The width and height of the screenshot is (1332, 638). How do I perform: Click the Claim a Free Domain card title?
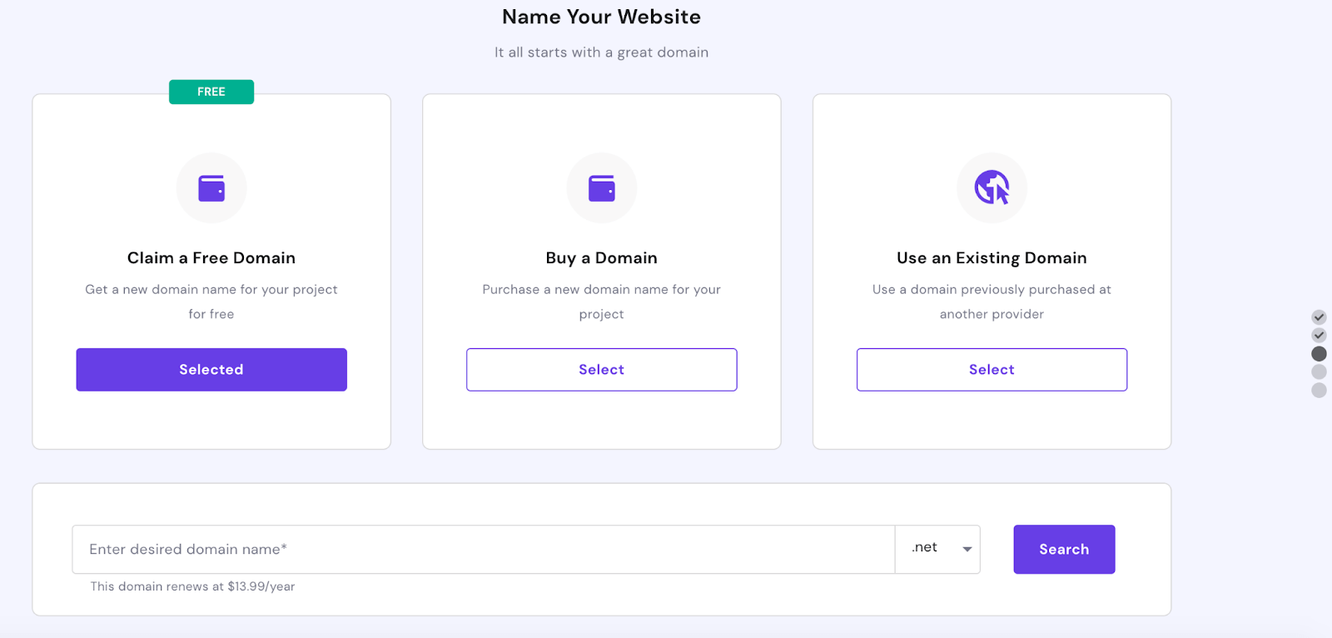(x=211, y=258)
